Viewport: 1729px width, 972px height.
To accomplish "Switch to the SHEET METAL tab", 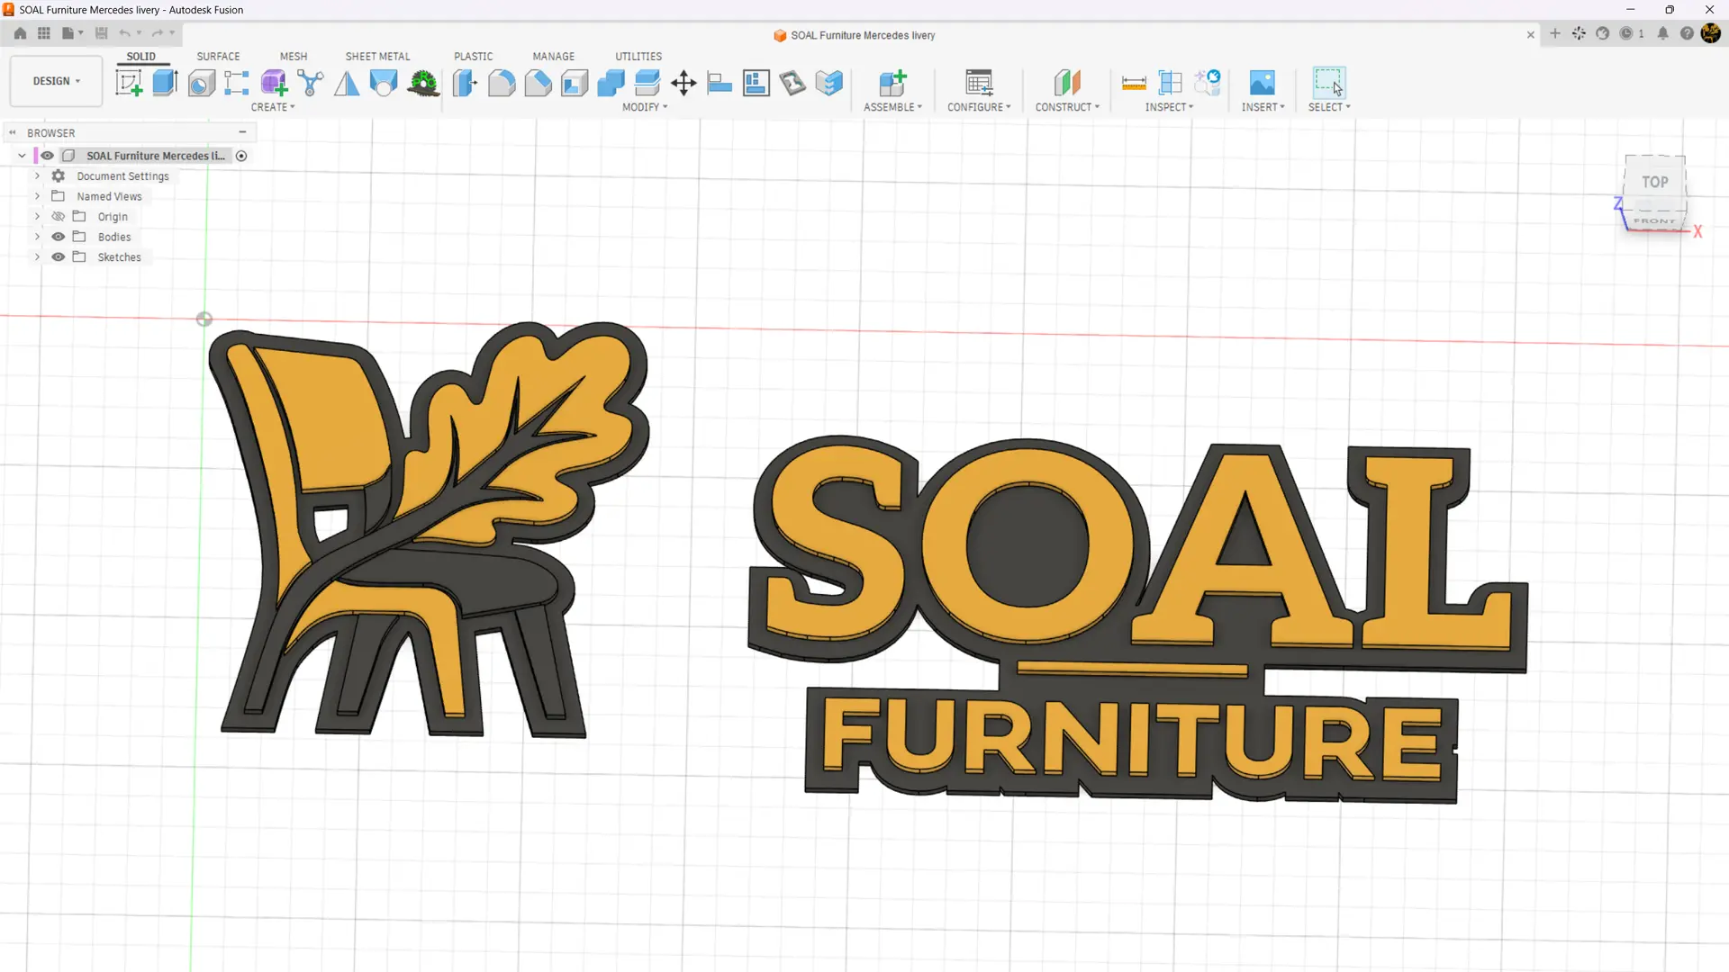I will pyautogui.click(x=377, y=56).
